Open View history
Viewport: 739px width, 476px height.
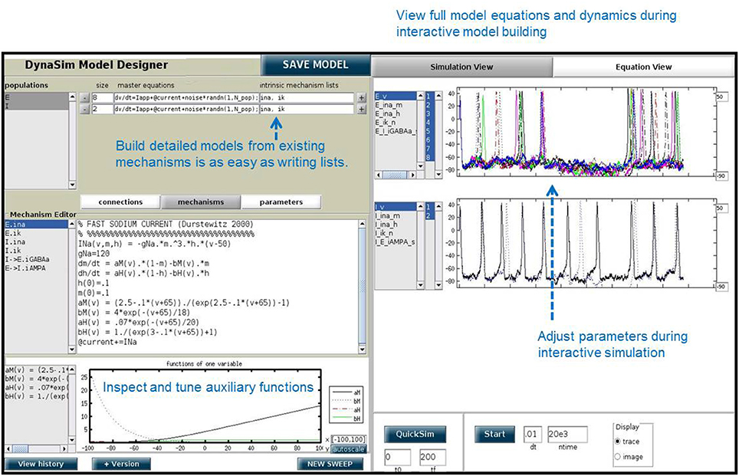tap(41, 464)
